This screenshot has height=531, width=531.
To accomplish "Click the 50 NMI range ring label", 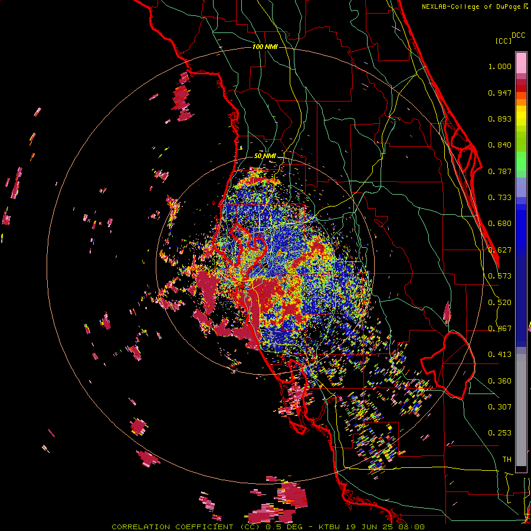I will pyautogui.click(x=265, y=156).
